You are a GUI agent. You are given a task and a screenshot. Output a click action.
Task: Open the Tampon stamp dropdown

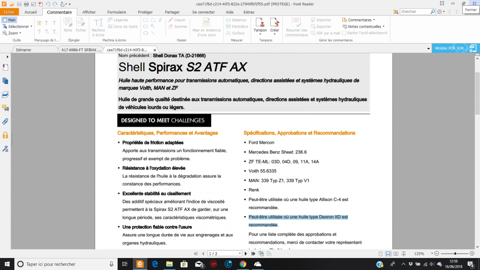tap(260, 34)
